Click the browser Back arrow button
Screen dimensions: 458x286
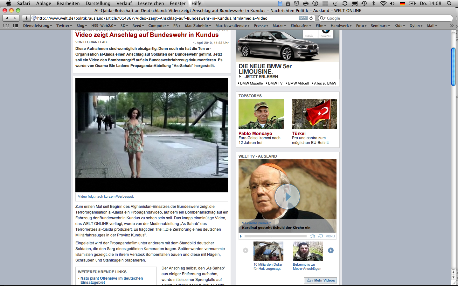tap(7, 18)
